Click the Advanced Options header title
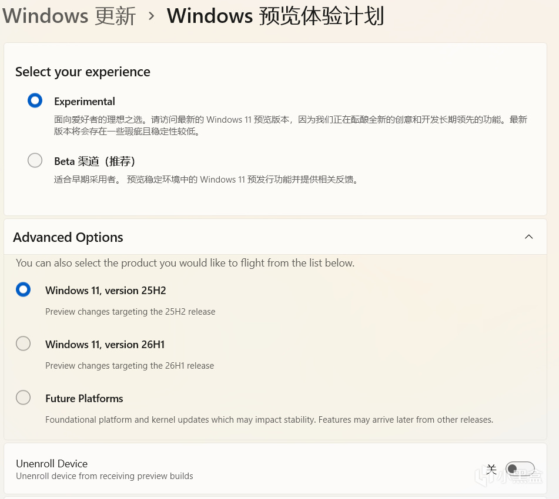559x499 pixels. coord(68,237)
